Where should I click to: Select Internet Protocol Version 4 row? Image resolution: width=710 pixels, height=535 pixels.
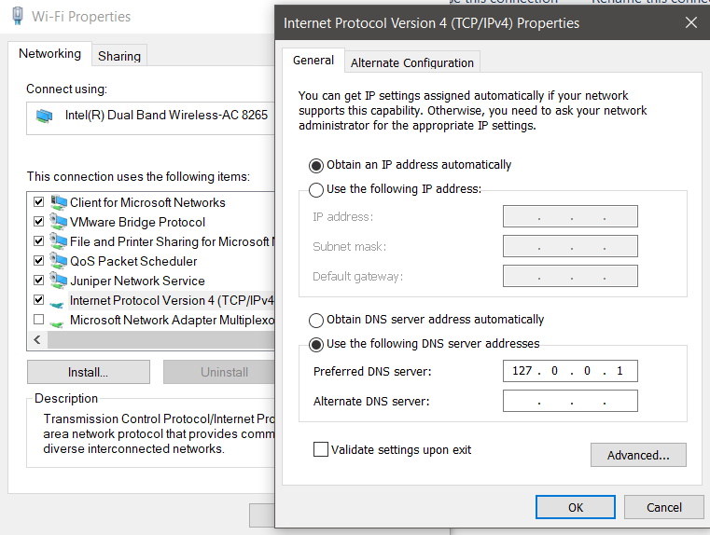151,300
